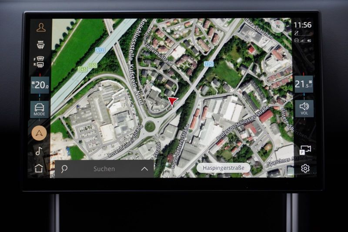Open the user profile icon
Viewport: 348px width, 232px height.
point(40,28)
